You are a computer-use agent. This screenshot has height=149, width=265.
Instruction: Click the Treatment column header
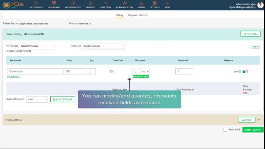(15, 60)
